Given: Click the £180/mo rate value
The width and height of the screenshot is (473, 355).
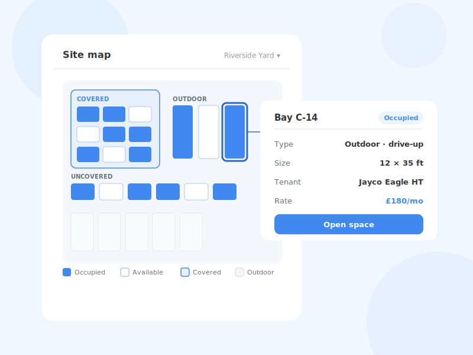Looking at the screenshot, I should click(x=404, y=201).
